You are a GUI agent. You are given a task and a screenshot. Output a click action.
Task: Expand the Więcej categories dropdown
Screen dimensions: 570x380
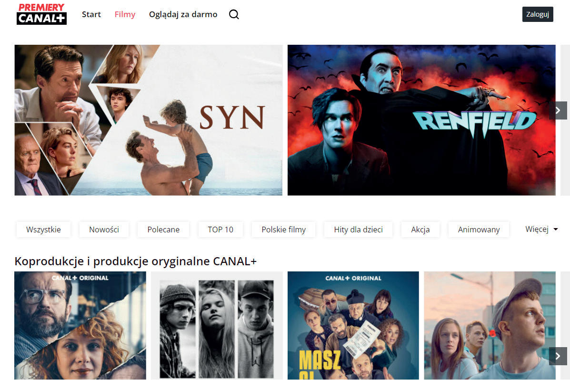click(x=541, y=229)
